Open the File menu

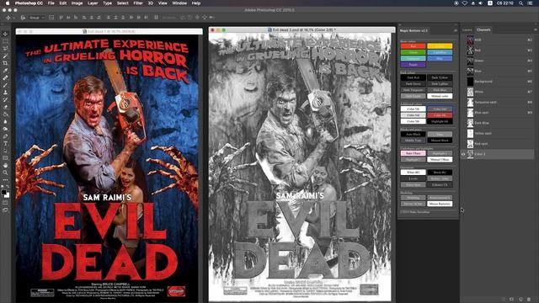pos(51,3)
